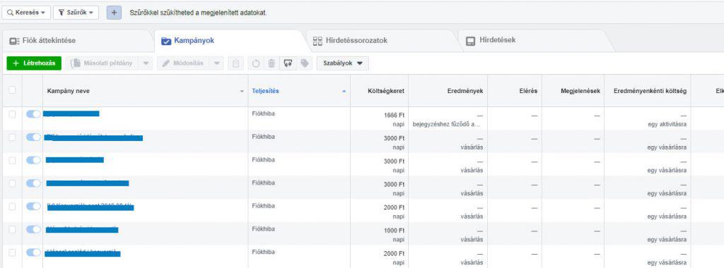The image size is (724, 268).
Task: Click Fiókhiba status in 1000 Ft row
Action: (x=263, y=229)
